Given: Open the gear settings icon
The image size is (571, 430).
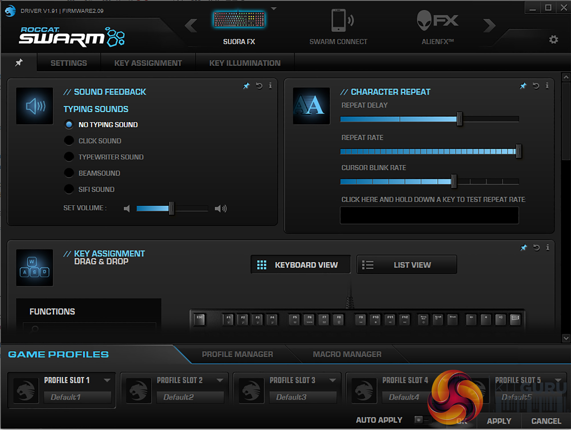Looking at the screenshot, I should pyautogui.click(x=553, y=39).
